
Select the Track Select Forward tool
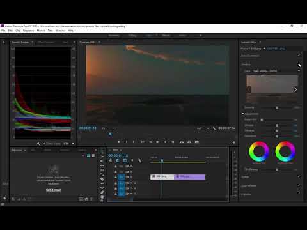(102, 157)
